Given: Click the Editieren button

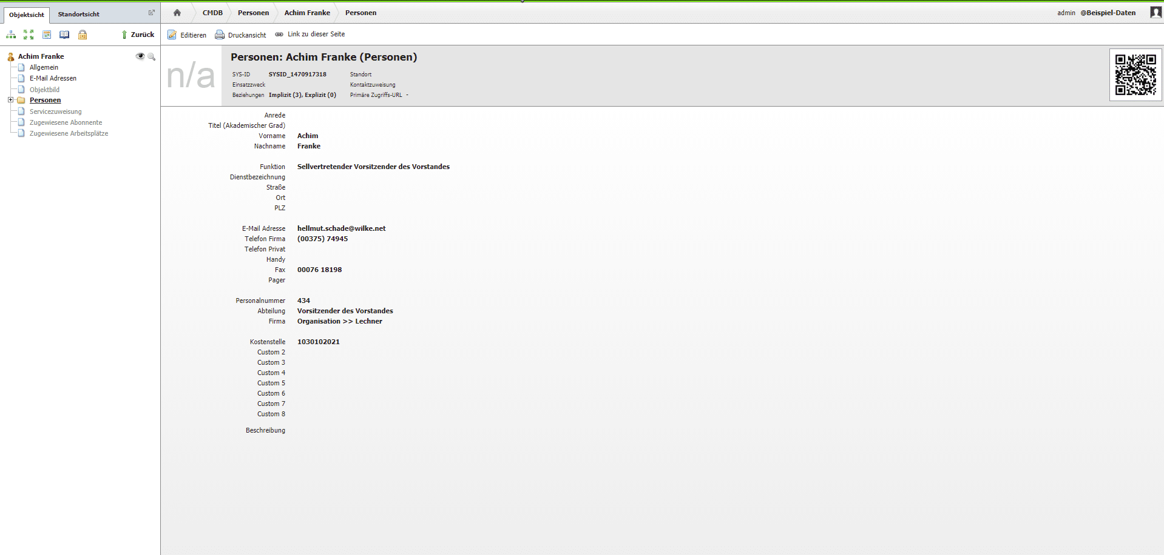Looking at the screenshot, I should click(x=187, y=35).
